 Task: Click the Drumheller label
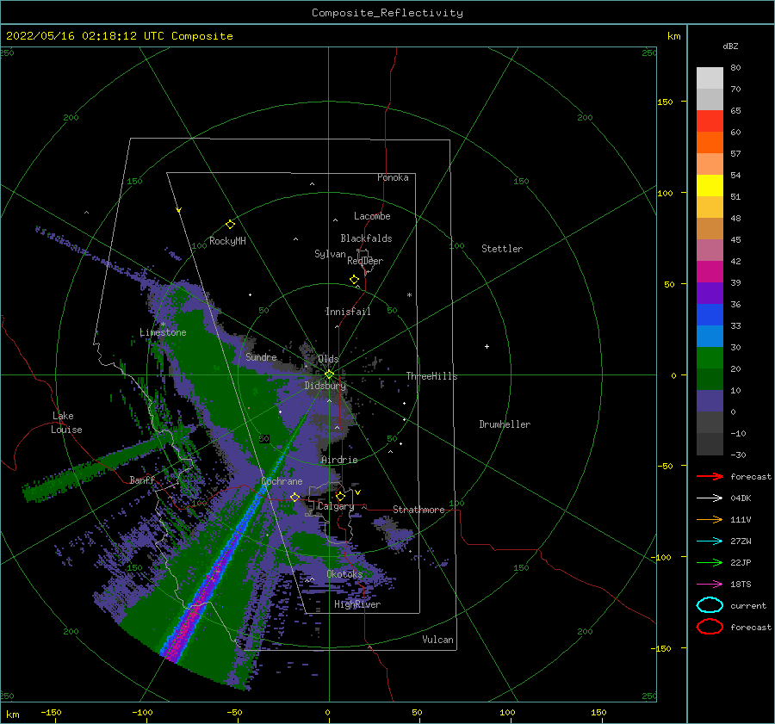pos(505,424)
